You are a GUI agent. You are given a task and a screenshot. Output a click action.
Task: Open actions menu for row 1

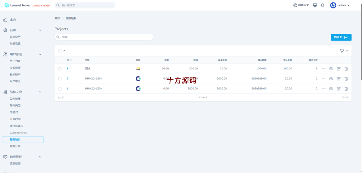pyautogui.click(x=324, y=88)
